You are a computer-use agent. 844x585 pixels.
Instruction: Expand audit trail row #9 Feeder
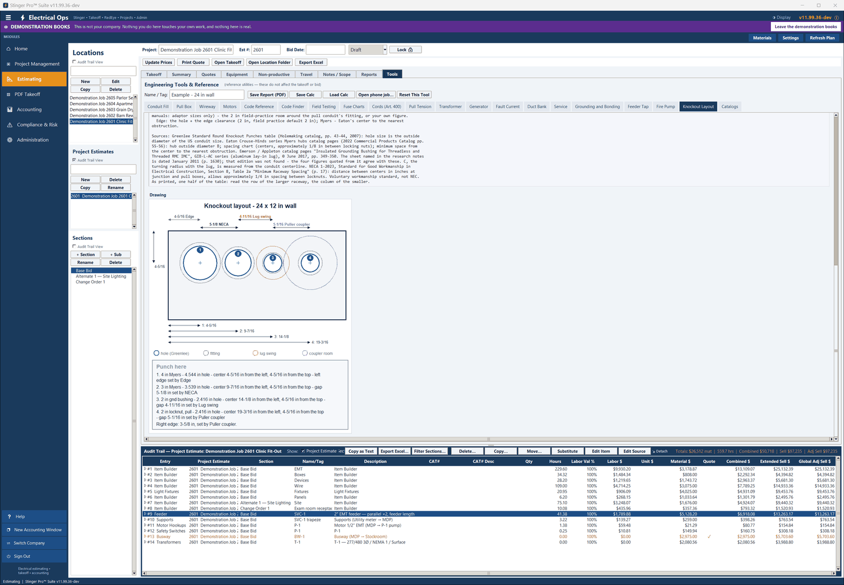145,514
